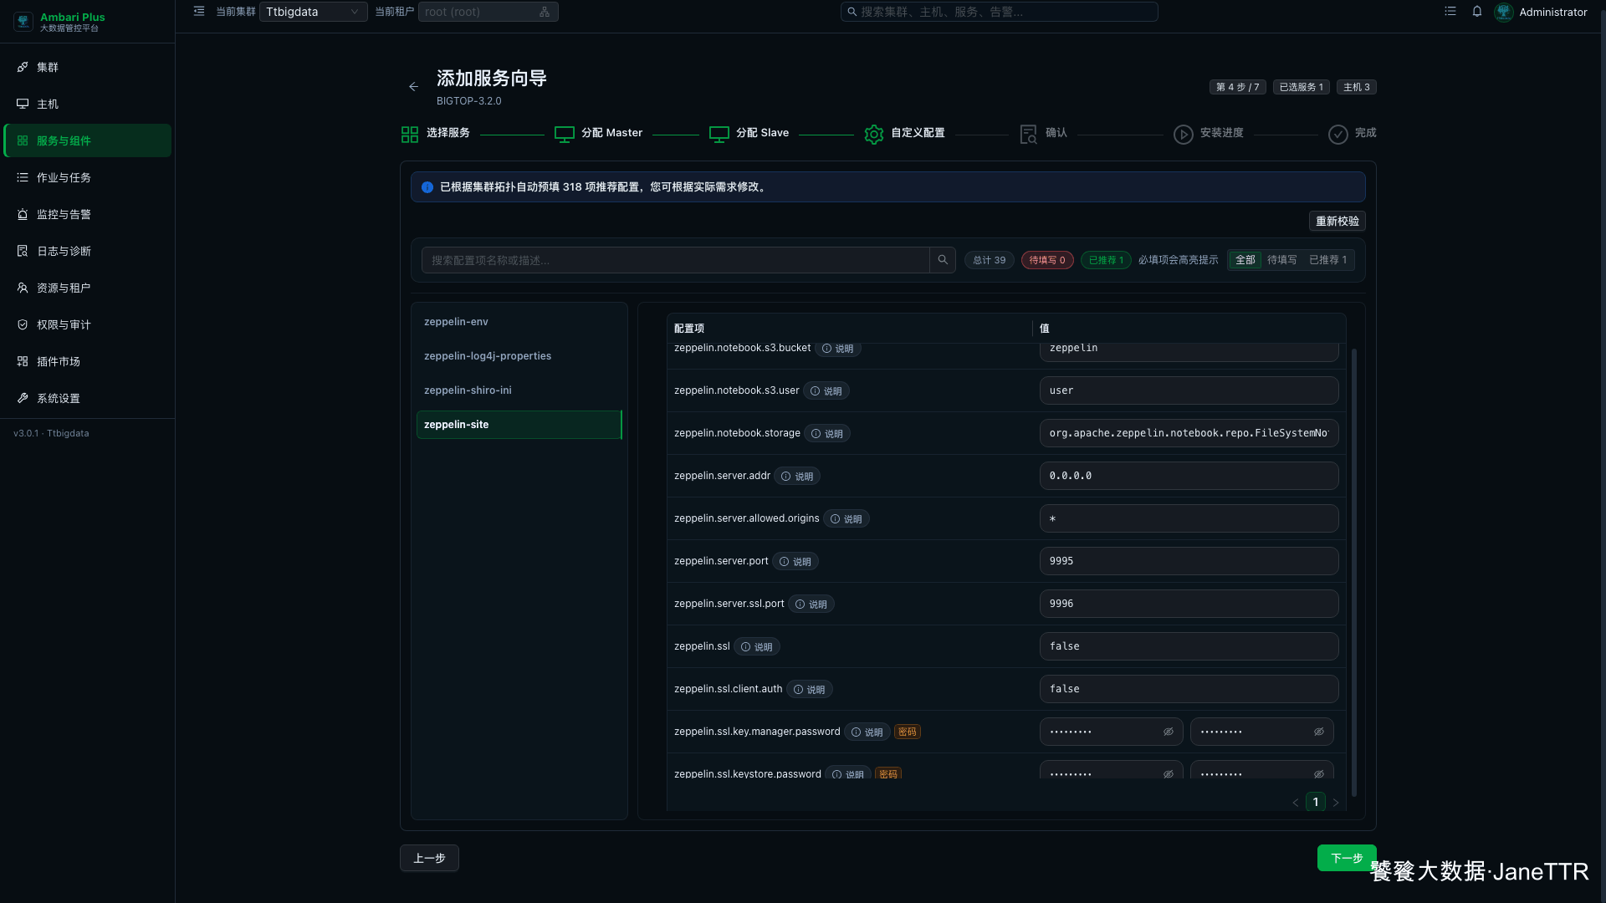Viewport: 1606px width, 903px height.
Task: Open 说明 for zeppelin.server.addr
Action: click(797, 477)
